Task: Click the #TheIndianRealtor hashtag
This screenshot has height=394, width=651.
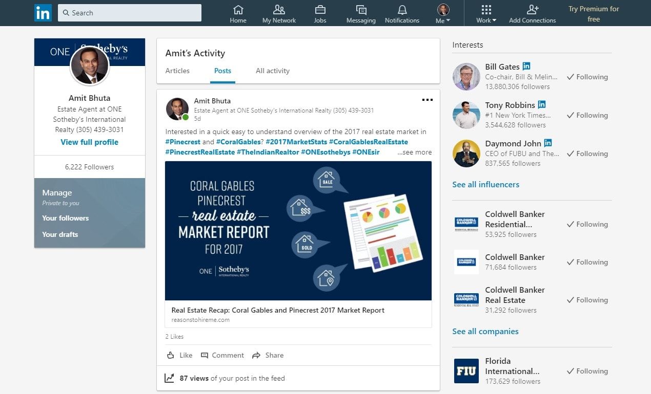Action: (268, 152)
